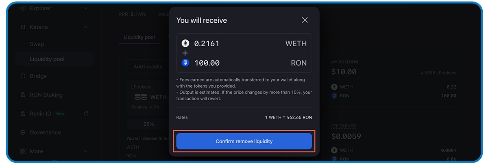Expand the More menu chevron
488x164 pixels.
pos(86,151)
